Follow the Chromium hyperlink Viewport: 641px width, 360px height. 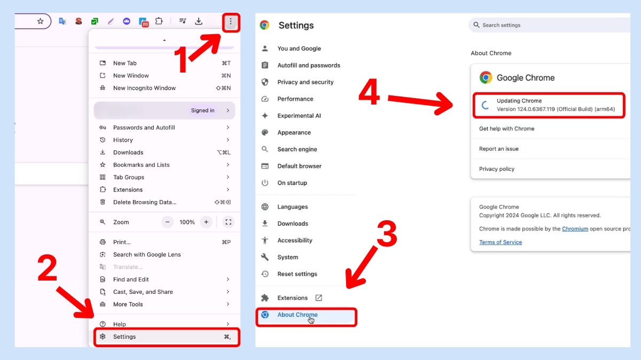(575, 229)
